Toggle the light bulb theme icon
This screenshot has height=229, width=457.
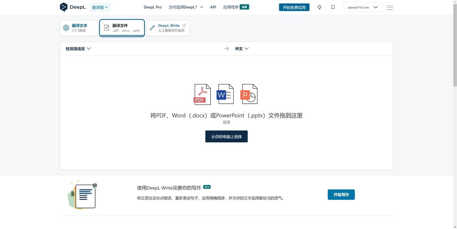click(x=320, y=7)
